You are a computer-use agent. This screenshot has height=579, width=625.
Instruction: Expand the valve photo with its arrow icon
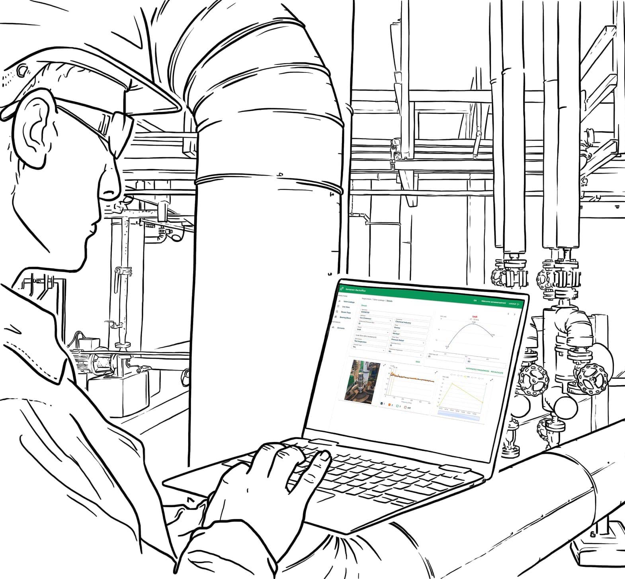[384, 365]
